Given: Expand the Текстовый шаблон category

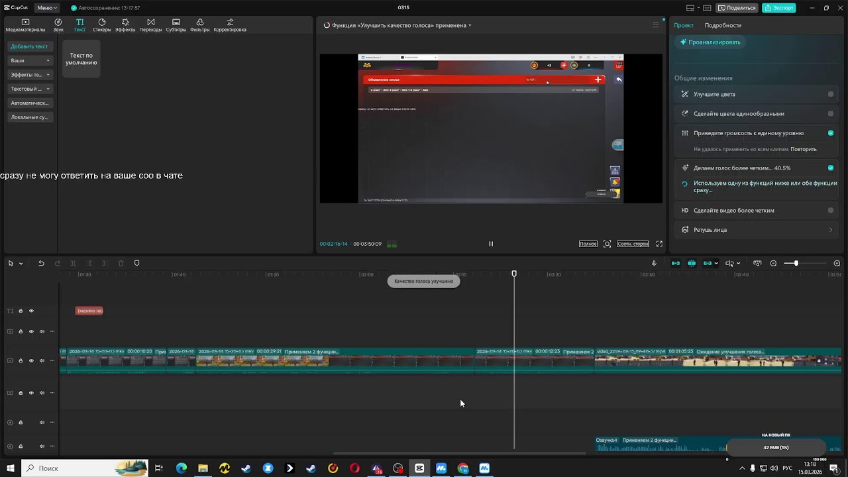Looking at the screenshot, I should pos(30,89).
